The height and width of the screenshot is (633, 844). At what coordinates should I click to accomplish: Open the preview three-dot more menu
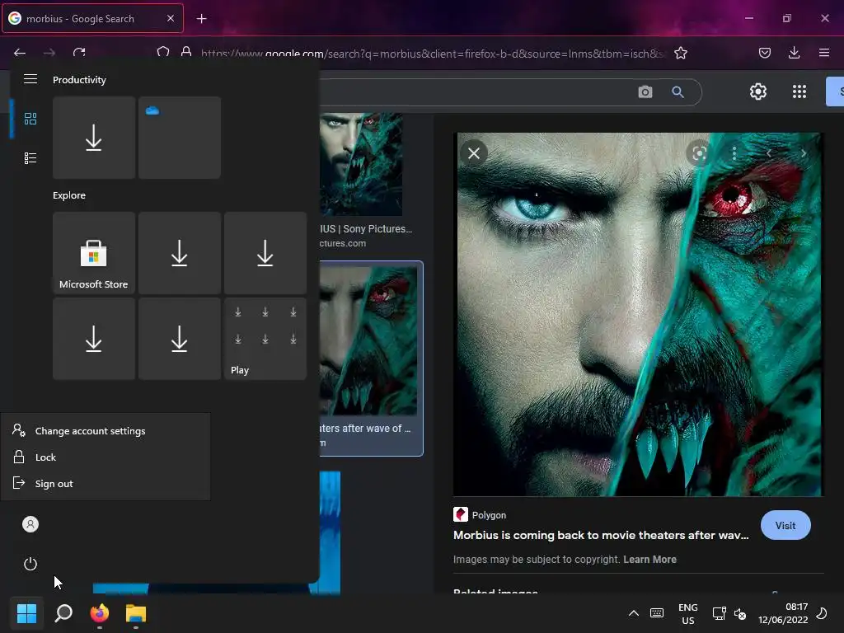click(x=734, y=154)
